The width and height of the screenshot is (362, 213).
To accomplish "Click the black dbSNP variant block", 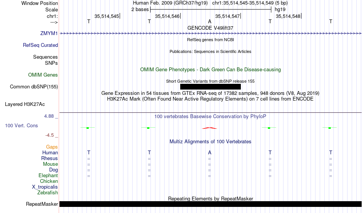I will tap(210, 86).
